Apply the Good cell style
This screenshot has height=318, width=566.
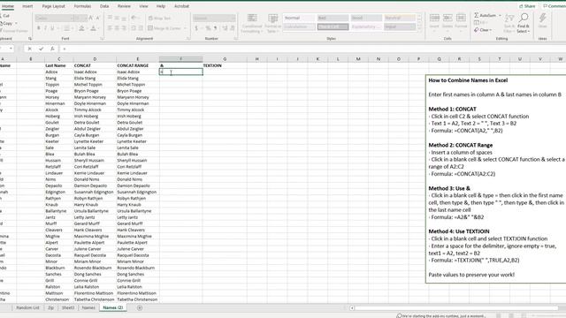tap(366, 18)
